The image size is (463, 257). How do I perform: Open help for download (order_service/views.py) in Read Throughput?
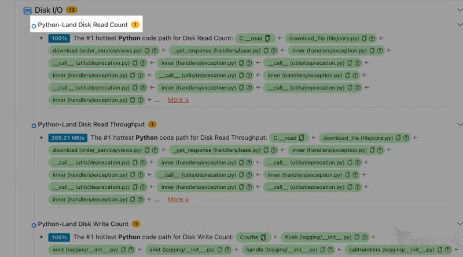tap(155, 150)
